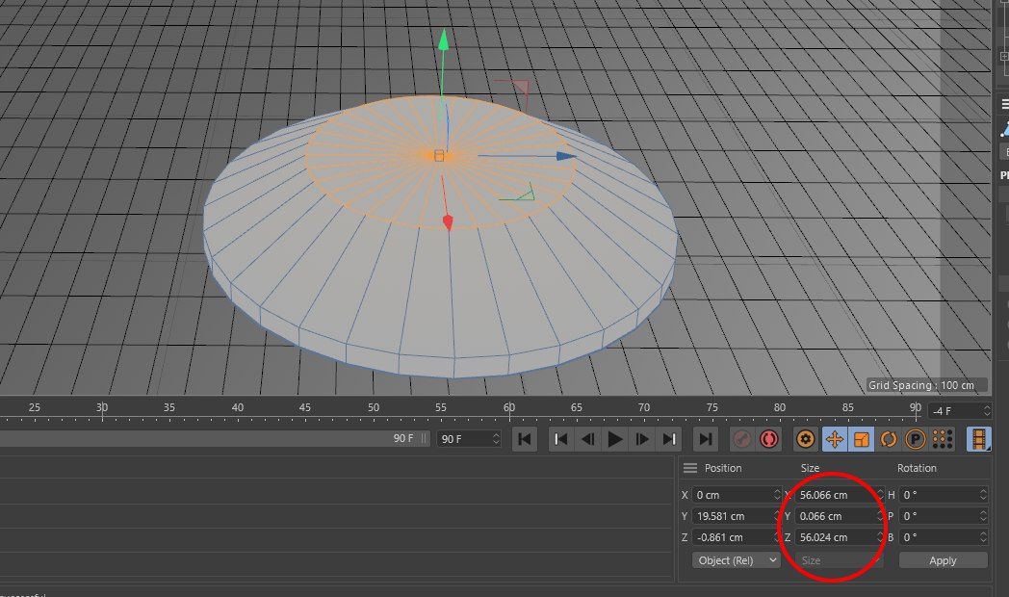Step to the next frame
The height and width of the screenshot is (597, 1009).
(642, 439)
